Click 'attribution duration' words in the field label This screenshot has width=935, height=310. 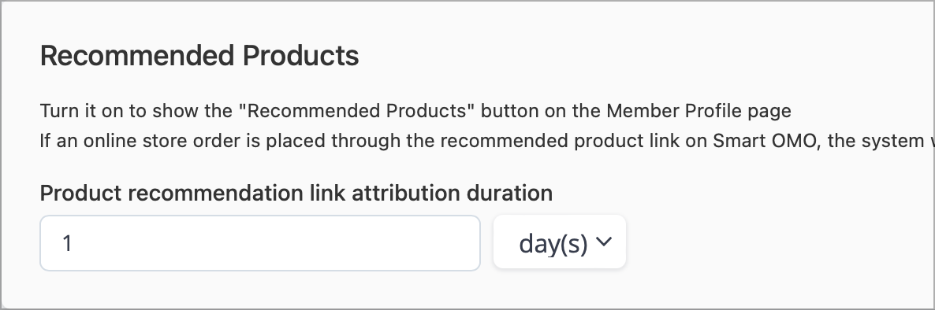coord(452,193)
